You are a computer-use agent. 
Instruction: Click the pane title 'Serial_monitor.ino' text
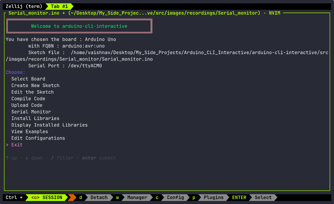[x=34, y=13]
